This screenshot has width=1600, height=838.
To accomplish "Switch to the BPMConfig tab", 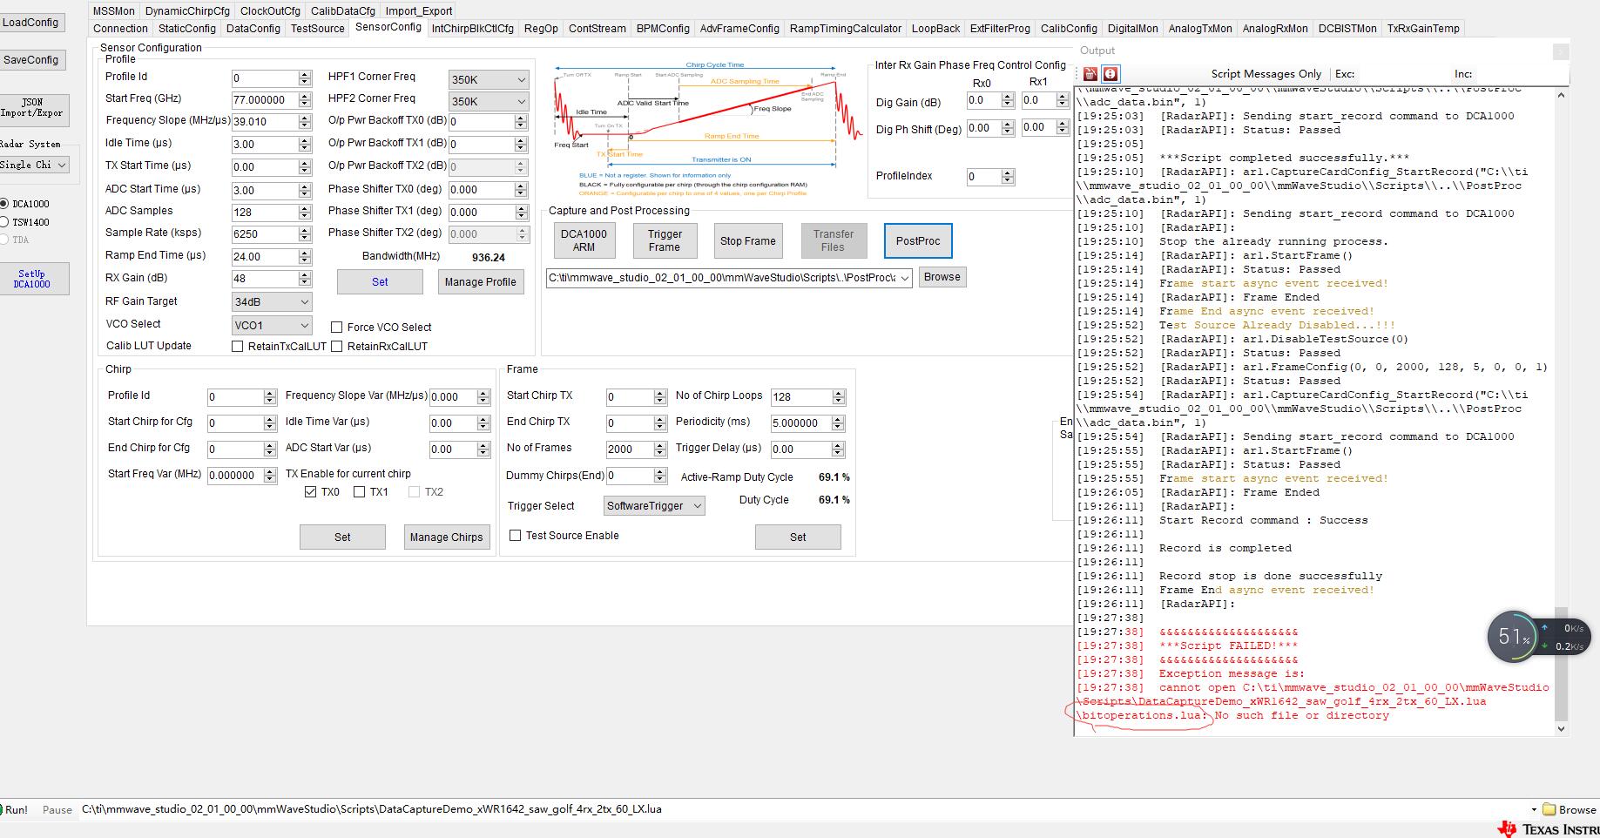I will point(663,29).
